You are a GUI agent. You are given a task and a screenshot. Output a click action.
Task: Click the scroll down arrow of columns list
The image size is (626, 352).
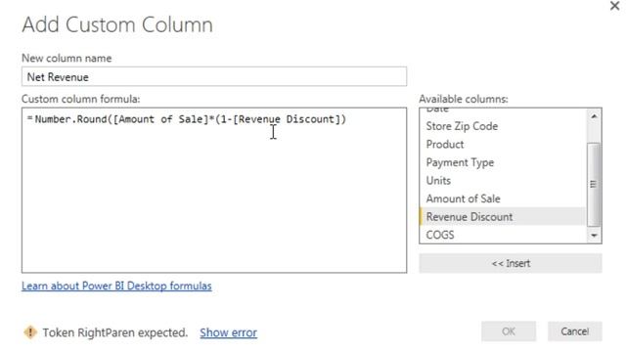pos(594,236)
